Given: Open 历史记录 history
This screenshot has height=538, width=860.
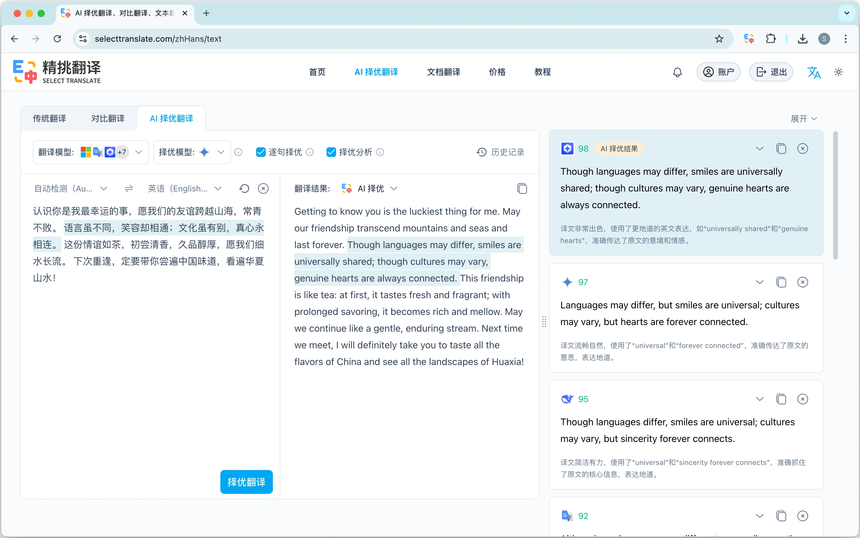Looking at the screenshot, I should (x=500, y=152).
